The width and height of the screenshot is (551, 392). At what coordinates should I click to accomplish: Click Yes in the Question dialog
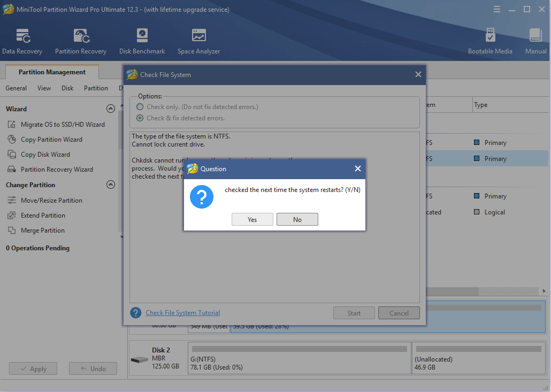point(252,220)
